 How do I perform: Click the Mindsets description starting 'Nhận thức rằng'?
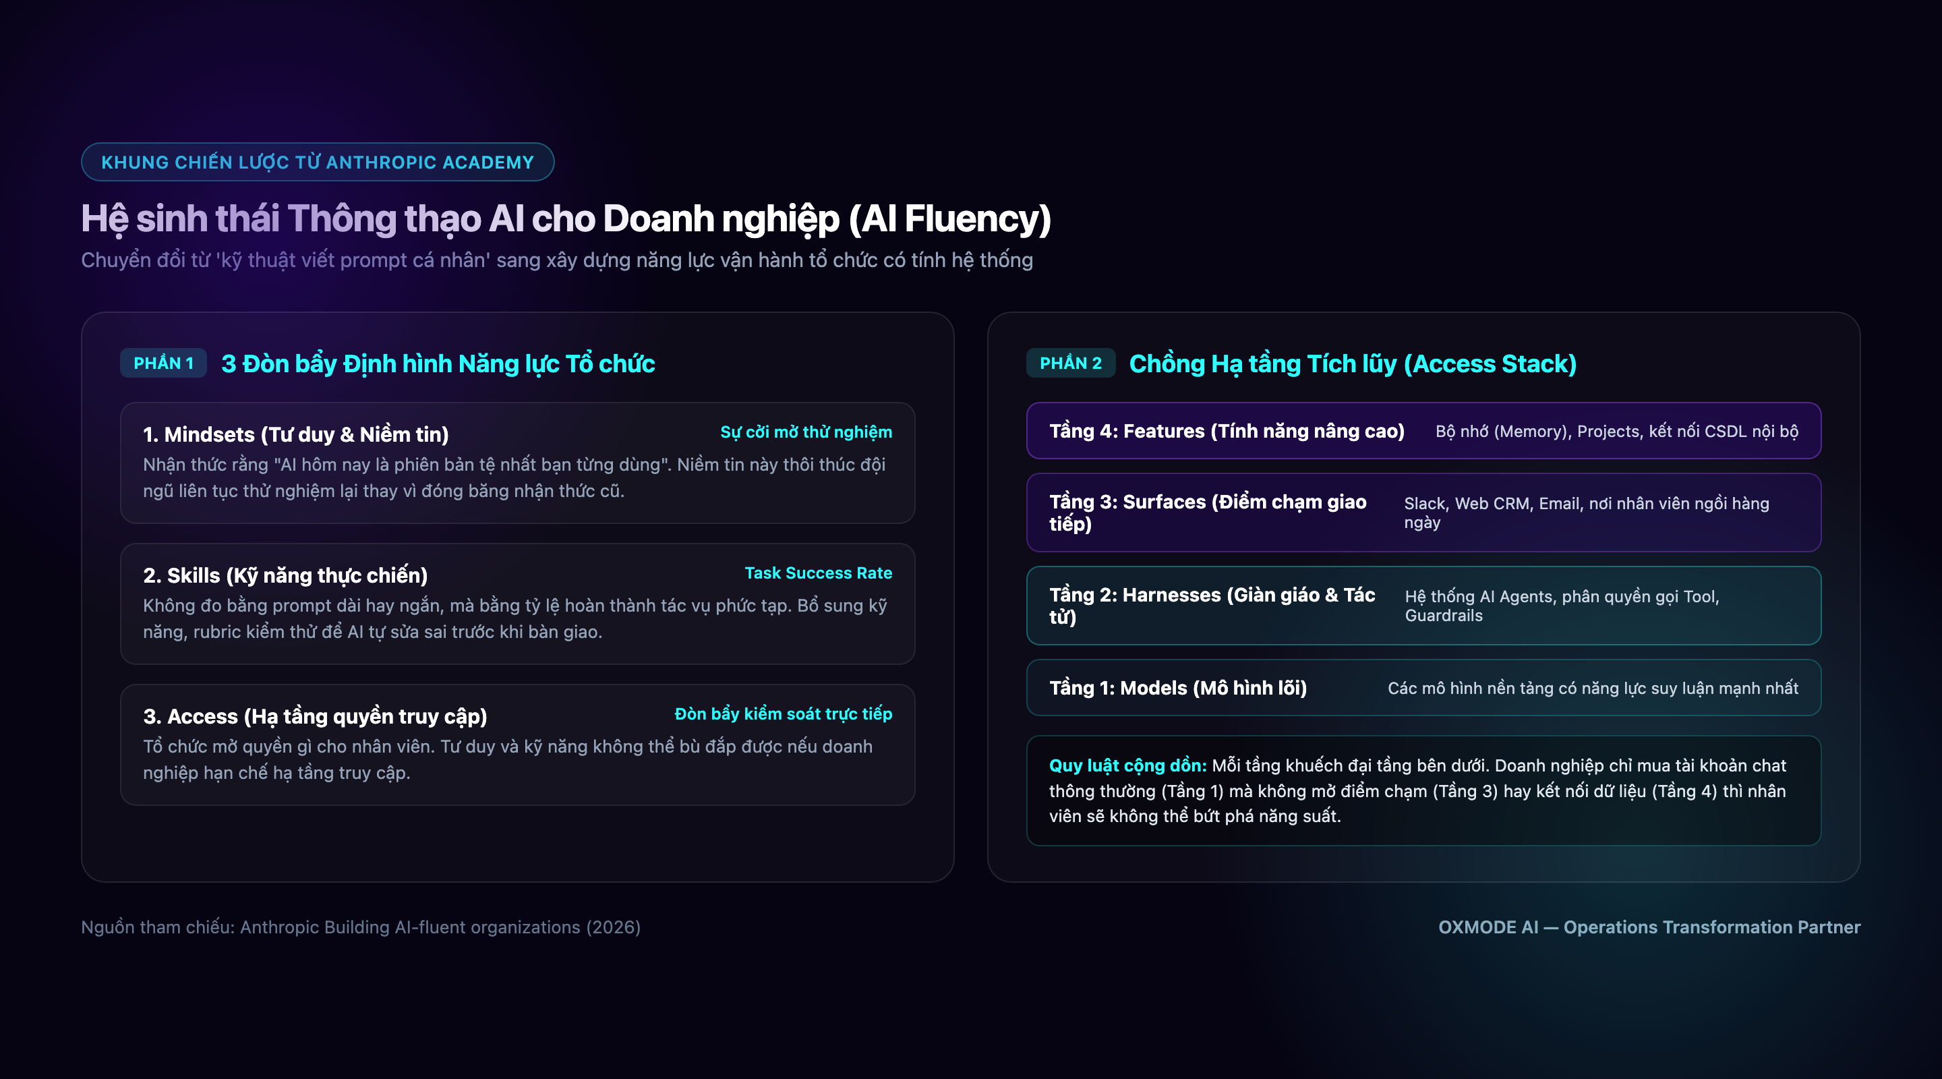(514, 477)
